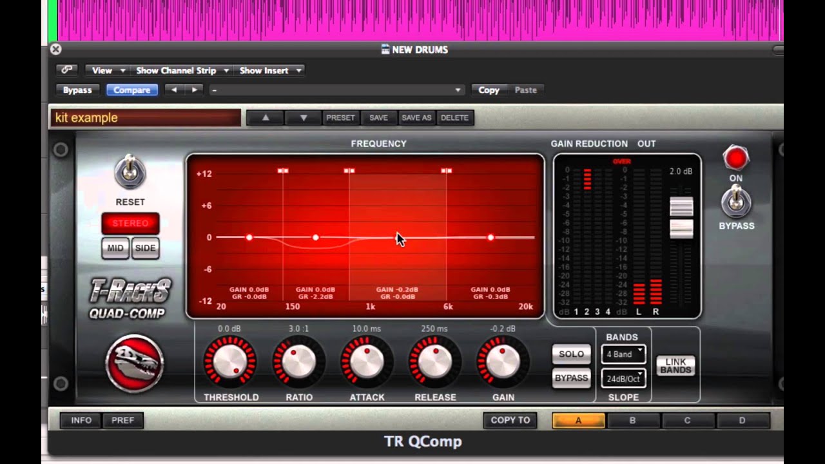The width and height of the screenshot is (825, 464).
Task: Select MID processing mode
Action: coord(115,248)
